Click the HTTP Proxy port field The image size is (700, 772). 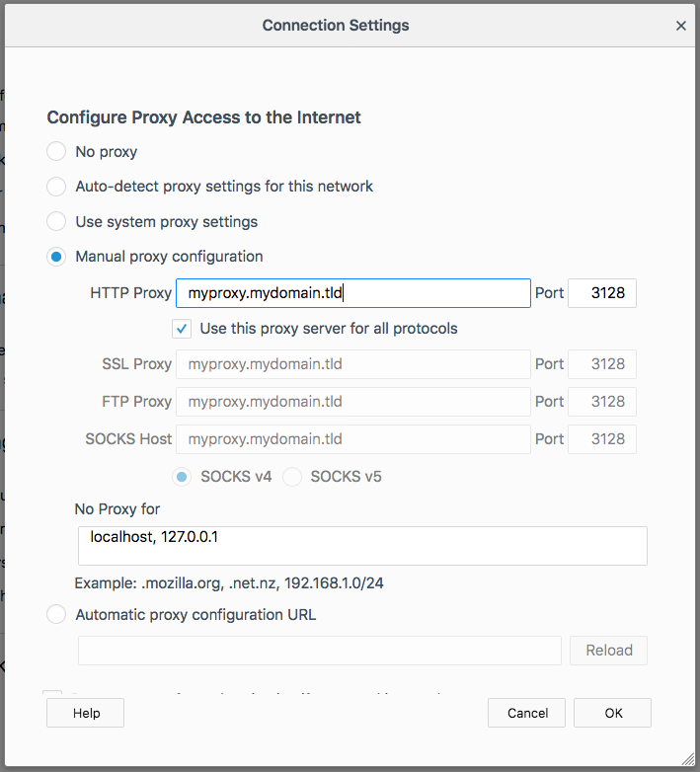pyautogui.click(x=601, y=293)
